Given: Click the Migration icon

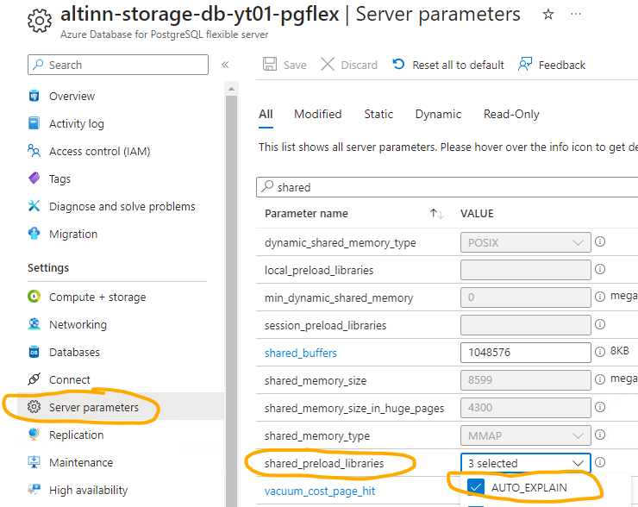Looking at the screenshot, I should pos(34,235).
